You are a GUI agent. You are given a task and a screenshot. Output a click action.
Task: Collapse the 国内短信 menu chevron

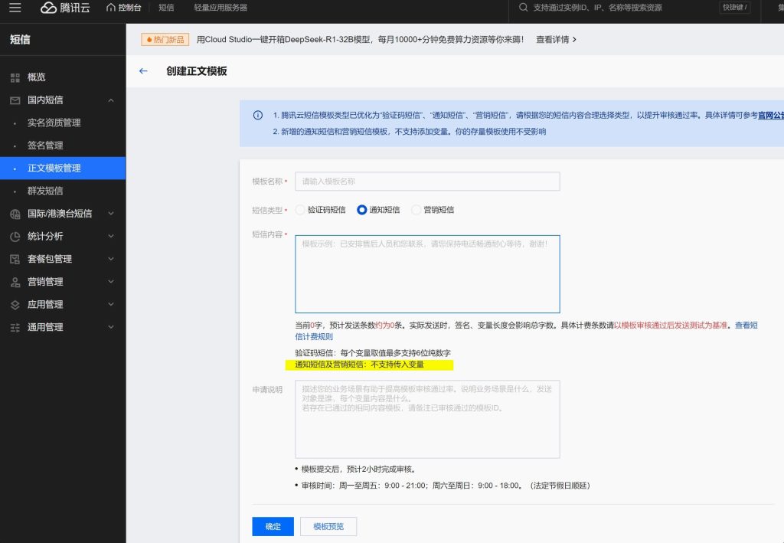point(111,100)
